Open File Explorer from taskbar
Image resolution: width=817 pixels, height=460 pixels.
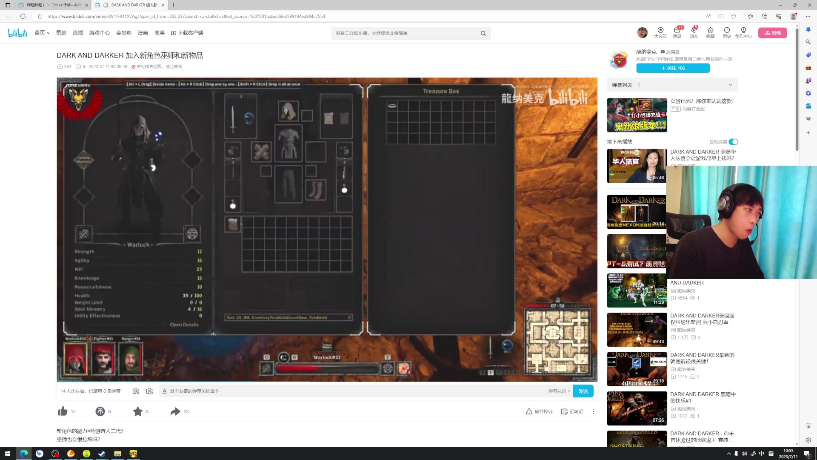point(117,454)
